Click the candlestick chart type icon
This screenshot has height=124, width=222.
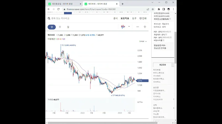123,27
